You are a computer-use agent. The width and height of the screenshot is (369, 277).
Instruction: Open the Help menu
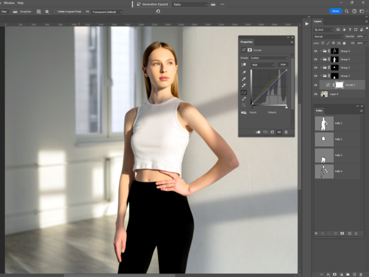(20, 2)
